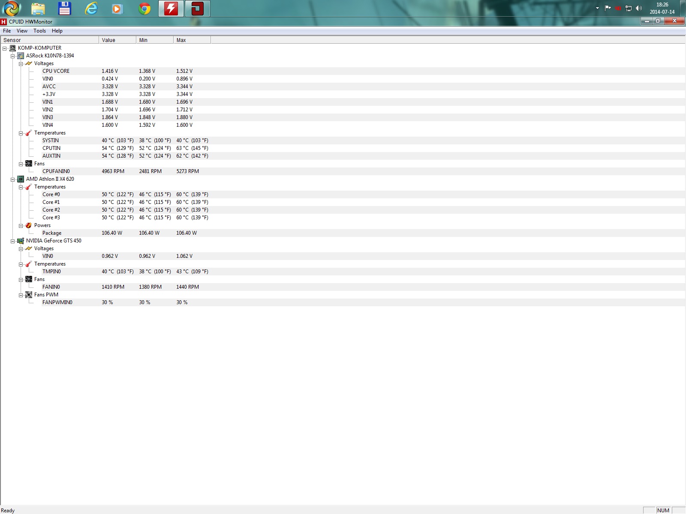This screenshot has height=514, width=686.
Task: Click the motherboard Fans icon
Action: 29,164
